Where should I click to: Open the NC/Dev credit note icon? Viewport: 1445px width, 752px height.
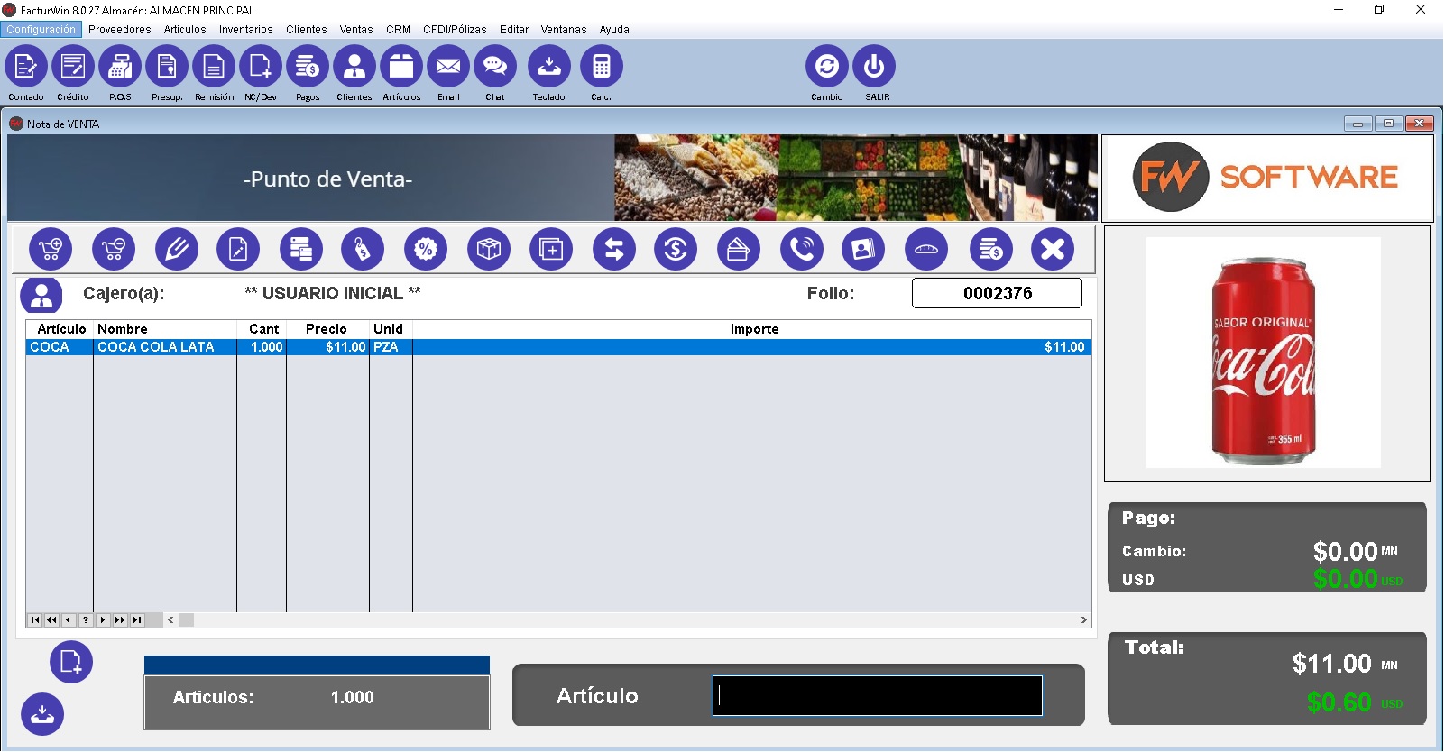click(261, 67)
